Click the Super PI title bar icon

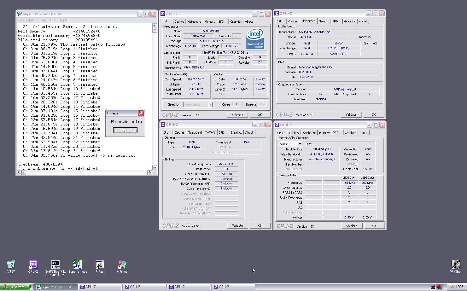point(19,14)
